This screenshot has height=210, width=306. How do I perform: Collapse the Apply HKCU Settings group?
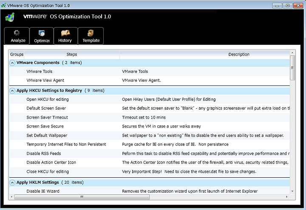tap(12, 91)
